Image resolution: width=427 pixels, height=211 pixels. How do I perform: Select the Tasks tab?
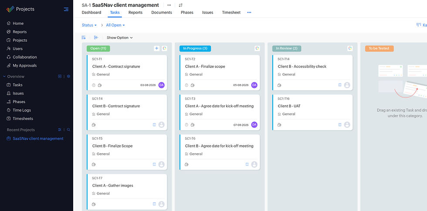pyautogui.click(x=115, y=13)
